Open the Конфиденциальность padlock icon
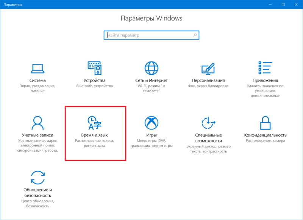Image resolution: width=303 pixels, height=220 pixels. tap(265, 123)
